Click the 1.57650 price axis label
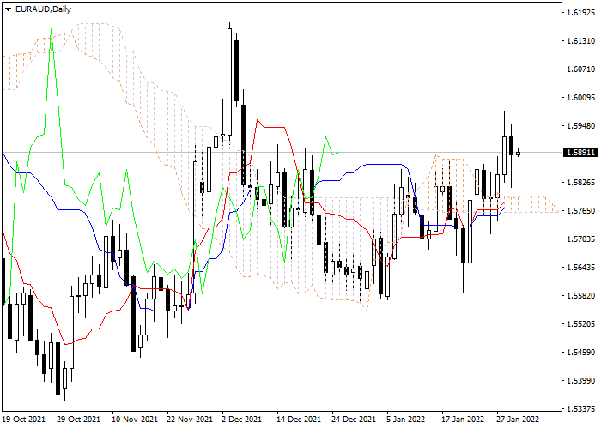This screenshot has width=601, height=429. coord(580,211)
